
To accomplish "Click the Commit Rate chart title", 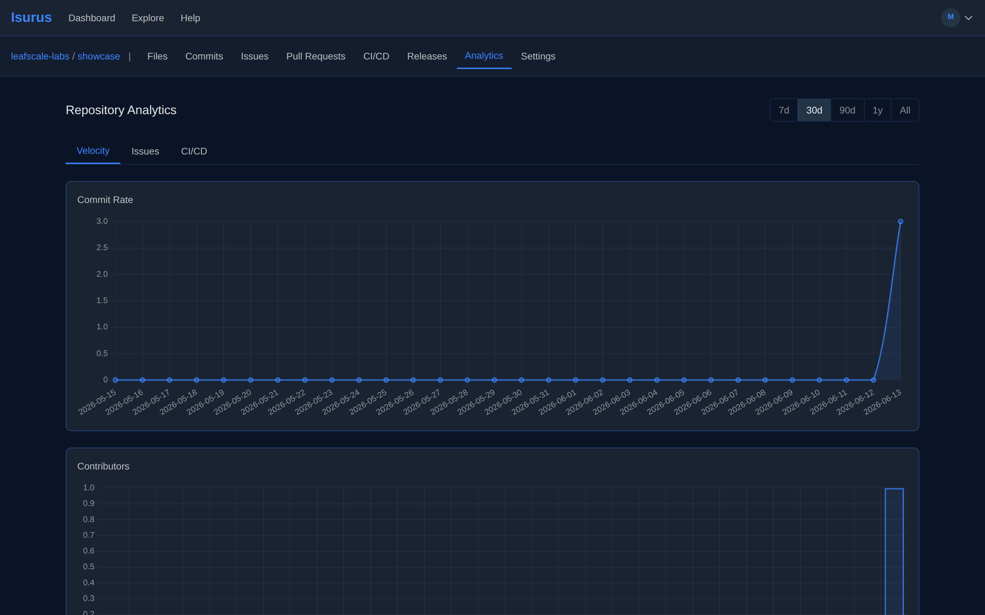I will point(105,200).
